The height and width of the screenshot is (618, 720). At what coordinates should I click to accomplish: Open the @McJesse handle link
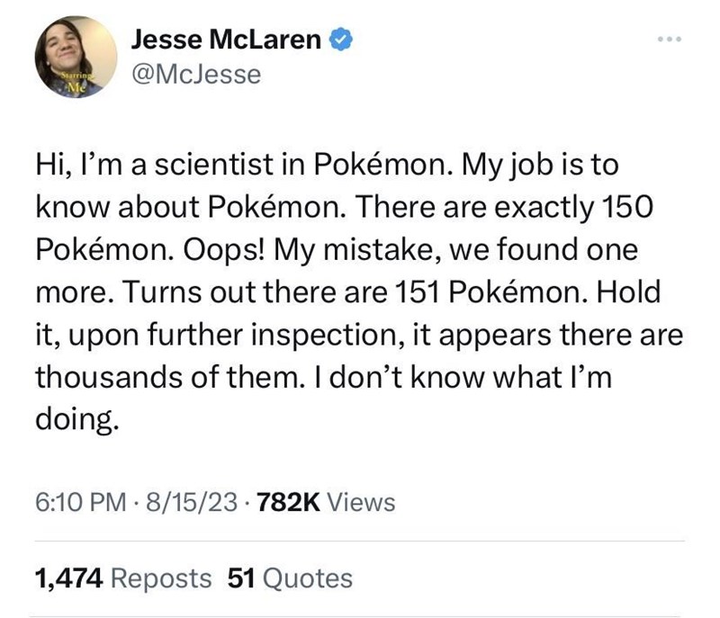[x=195, y=75]
